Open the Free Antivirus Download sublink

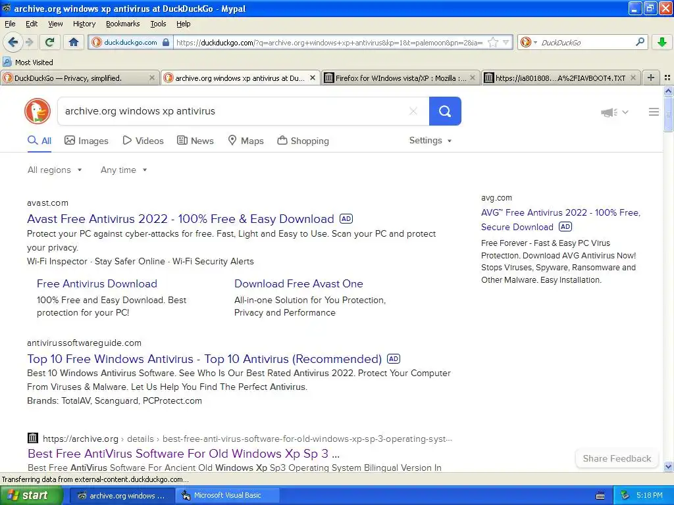pos(97,283)
